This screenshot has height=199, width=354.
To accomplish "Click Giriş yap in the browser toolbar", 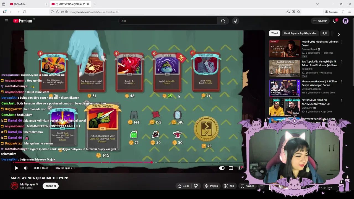I will coord(331,12).
